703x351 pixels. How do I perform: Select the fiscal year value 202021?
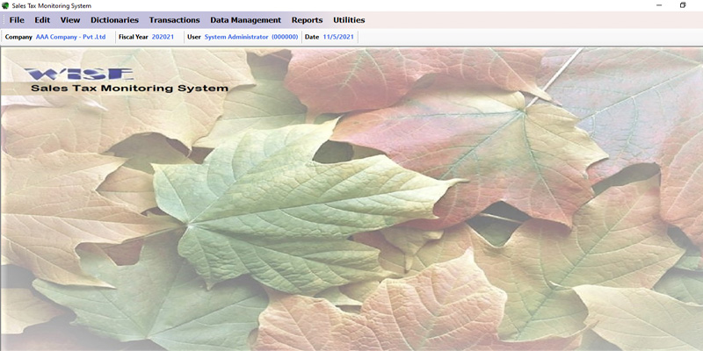(x=163, y=38)
